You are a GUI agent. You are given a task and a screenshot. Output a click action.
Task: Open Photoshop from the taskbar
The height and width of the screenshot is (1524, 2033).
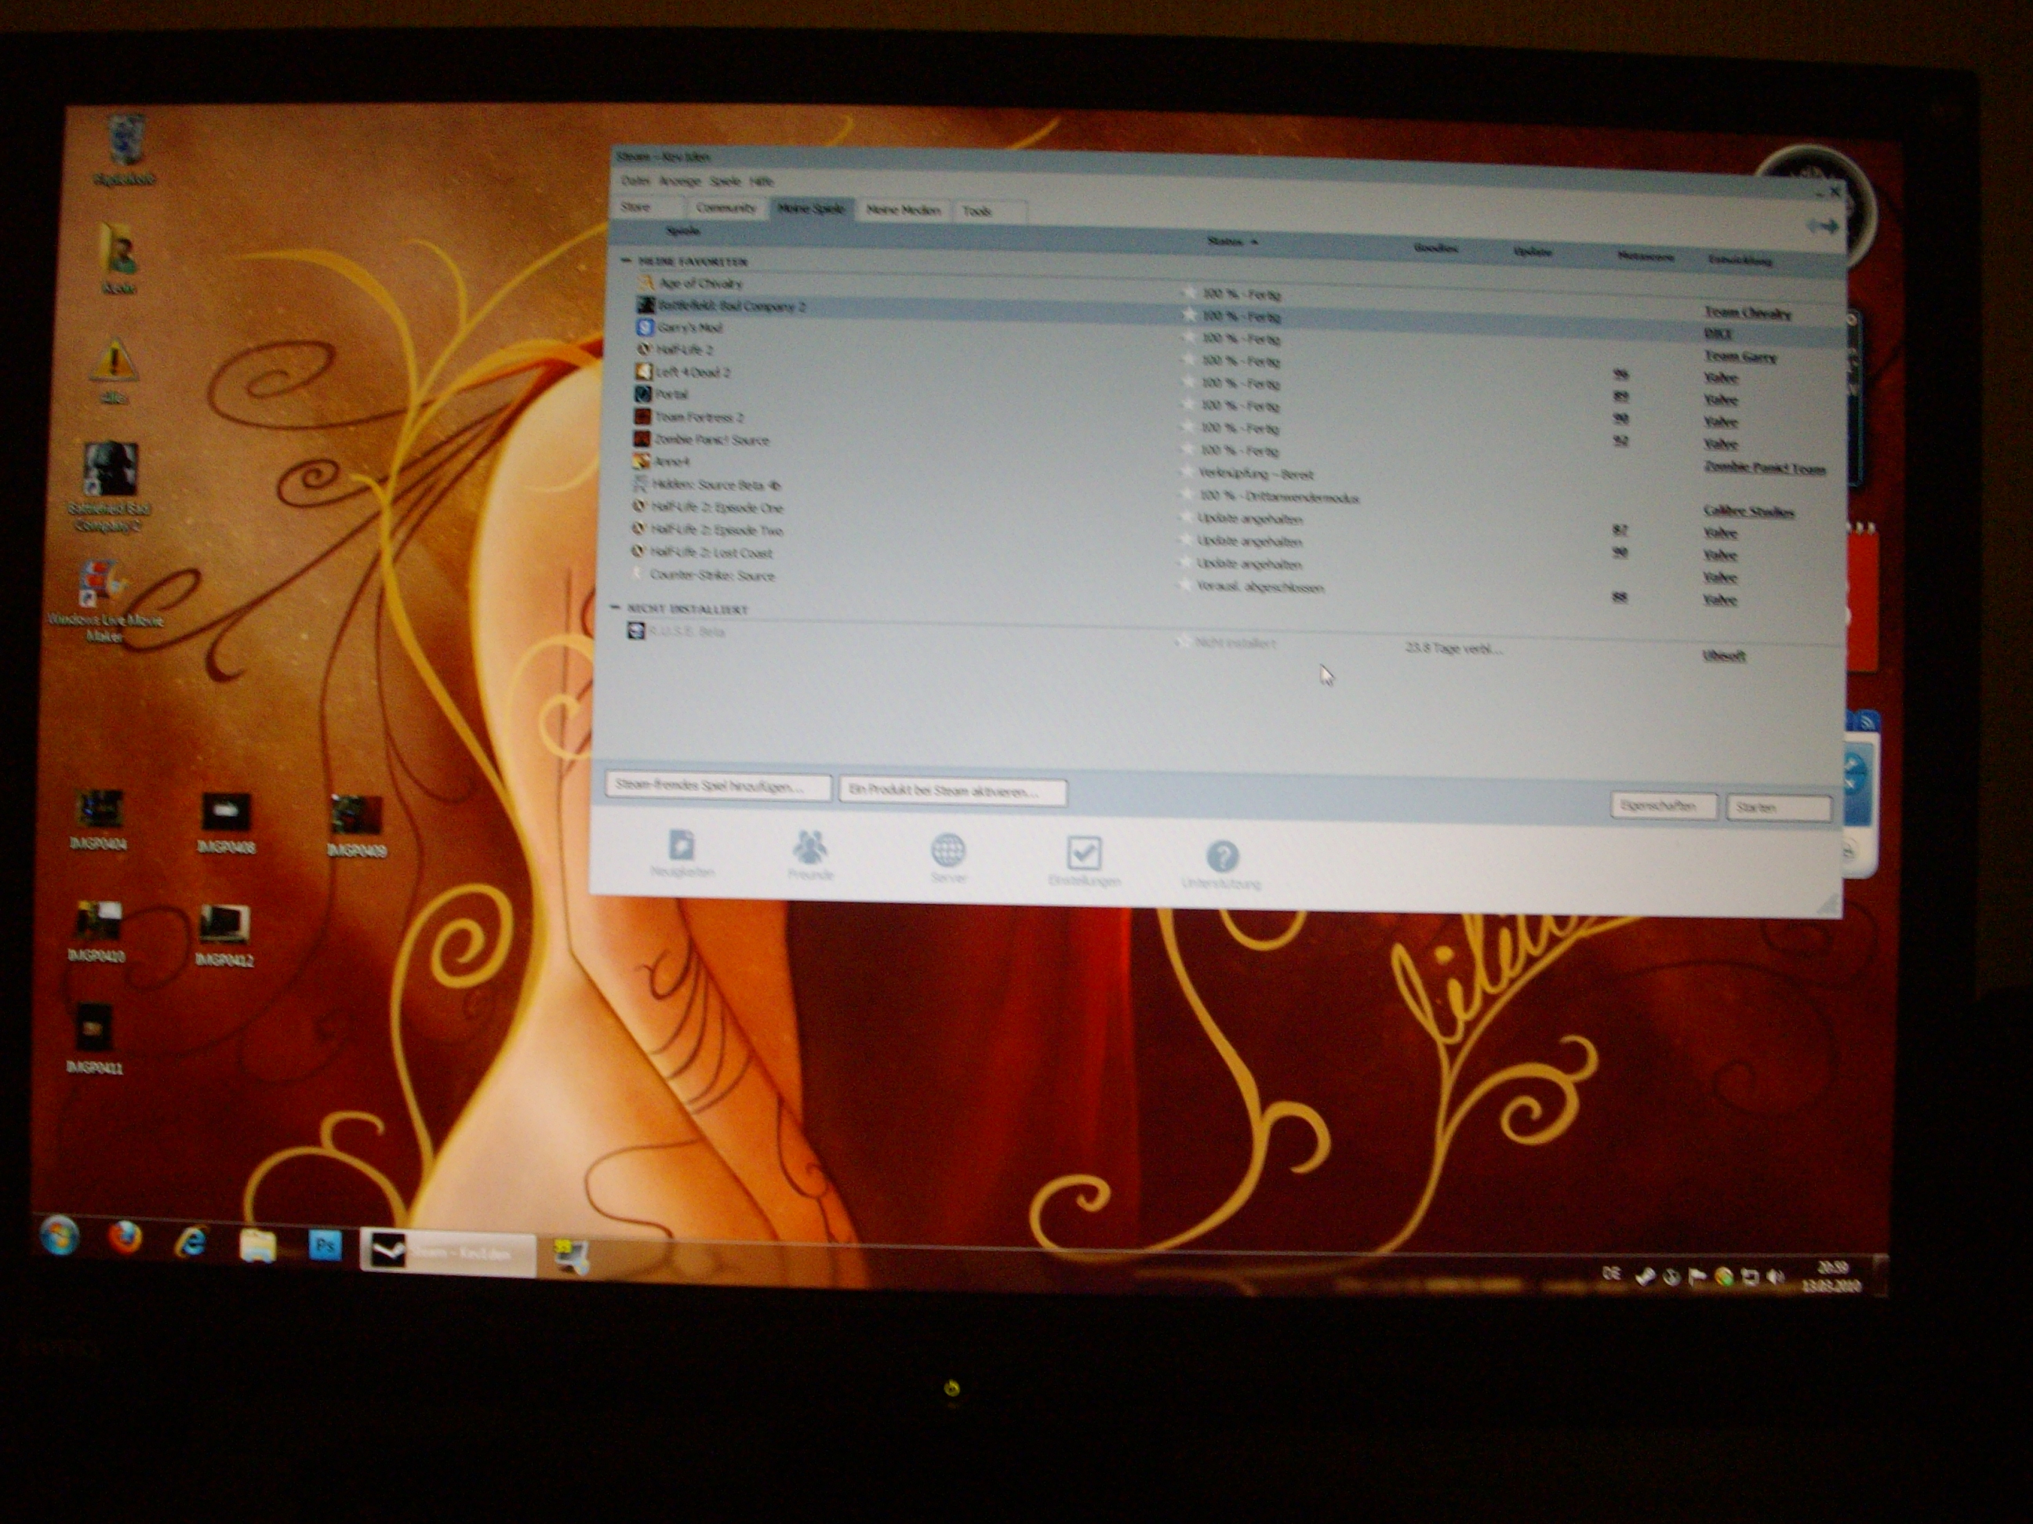[325, 1246]
